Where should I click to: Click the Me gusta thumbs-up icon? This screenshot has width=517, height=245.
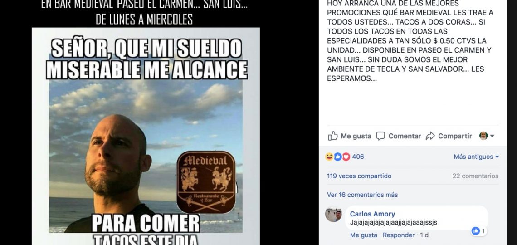pos(333,136)
